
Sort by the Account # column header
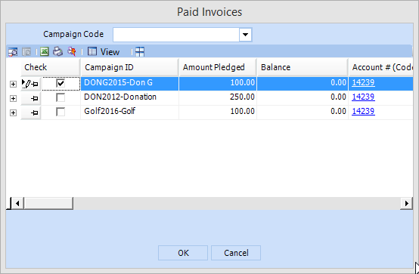[380, 67]
